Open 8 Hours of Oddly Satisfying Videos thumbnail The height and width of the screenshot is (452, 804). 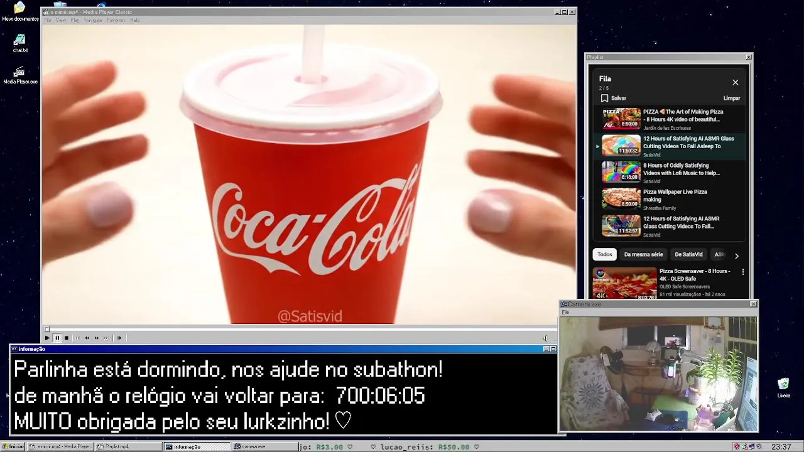point(621,171)
